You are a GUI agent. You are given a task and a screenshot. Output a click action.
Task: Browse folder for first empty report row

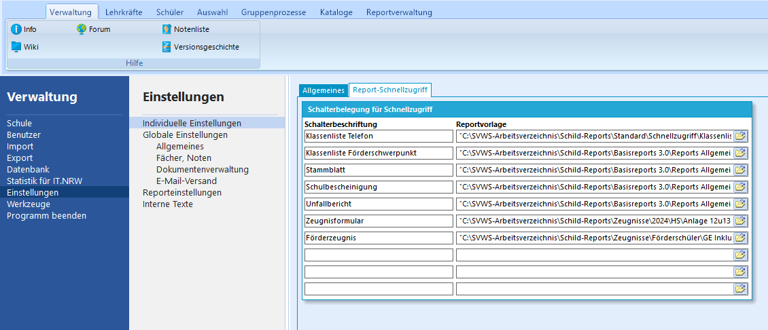pos(740,255)
